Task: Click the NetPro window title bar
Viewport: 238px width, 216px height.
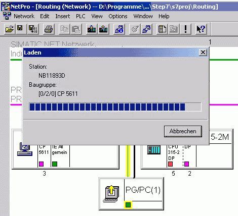Action: click(119, 7)
